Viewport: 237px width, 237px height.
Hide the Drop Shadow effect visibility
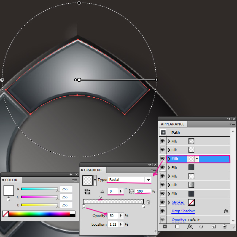(x=163, y=211)
